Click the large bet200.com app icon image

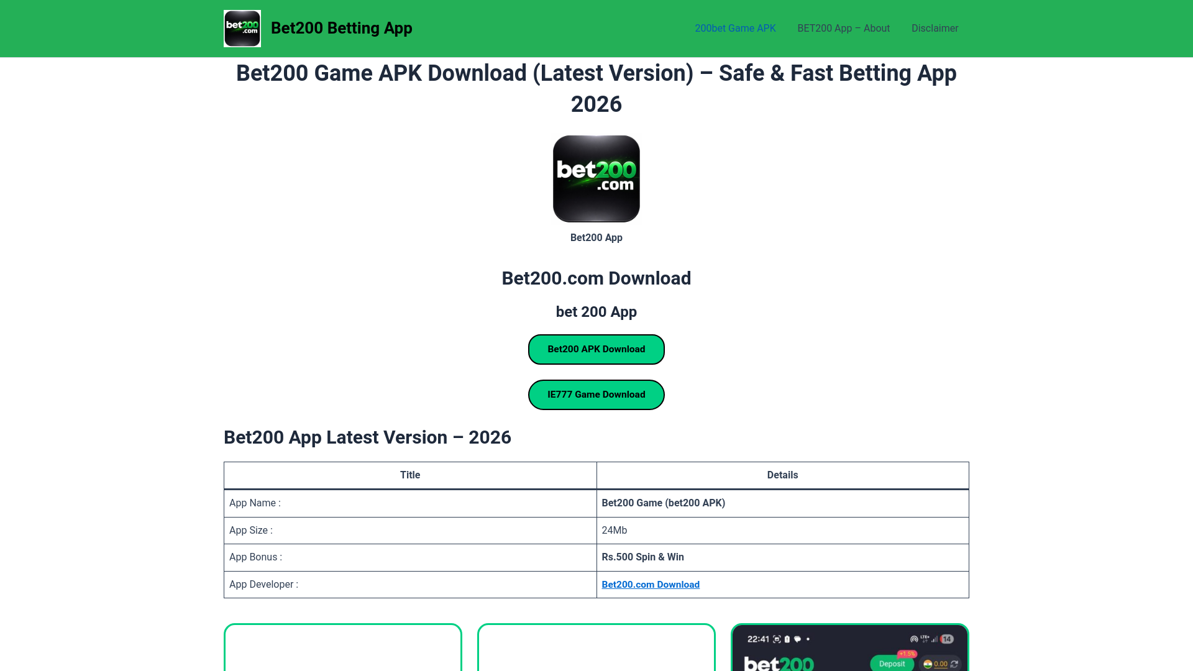(596, 179)
